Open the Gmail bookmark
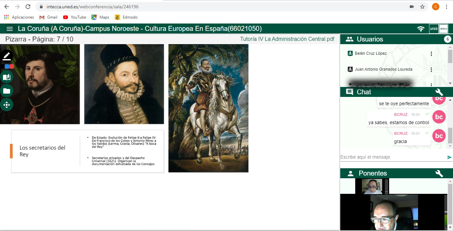The width and height of the screenshot is (453, 231). 48,17
